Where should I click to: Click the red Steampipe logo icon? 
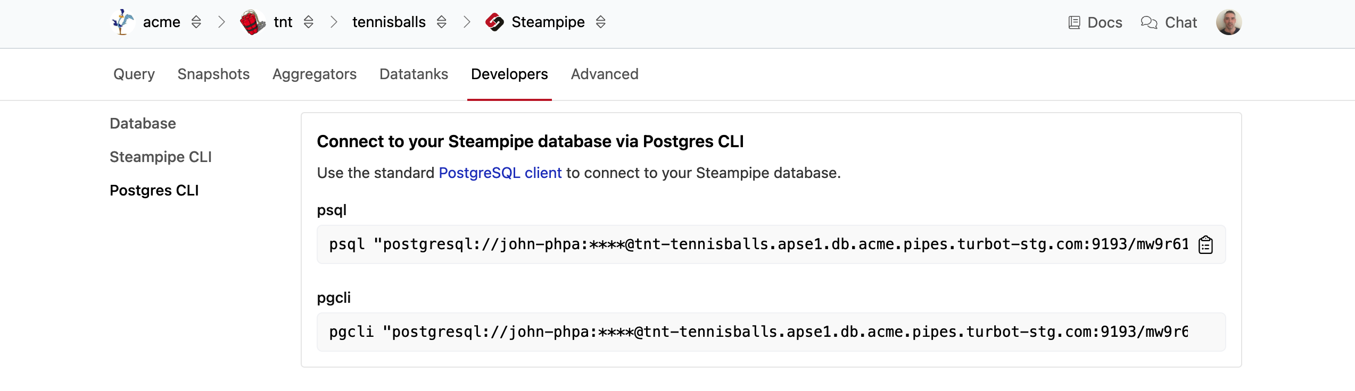tap(494, 22)
